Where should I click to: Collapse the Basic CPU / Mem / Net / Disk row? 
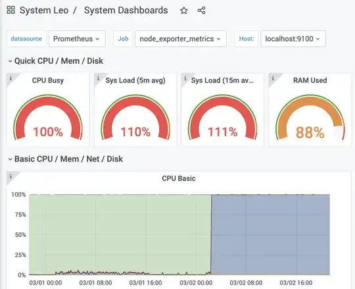66,159
